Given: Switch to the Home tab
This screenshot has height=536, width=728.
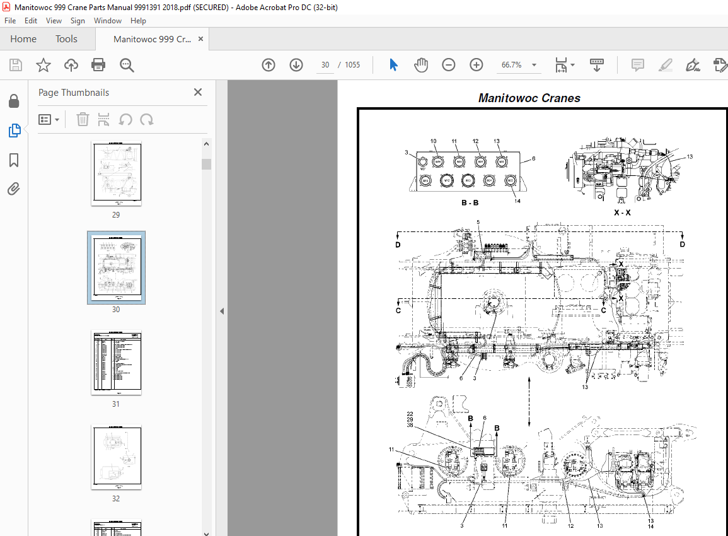Looking at the screenshot, I should 23,39.
